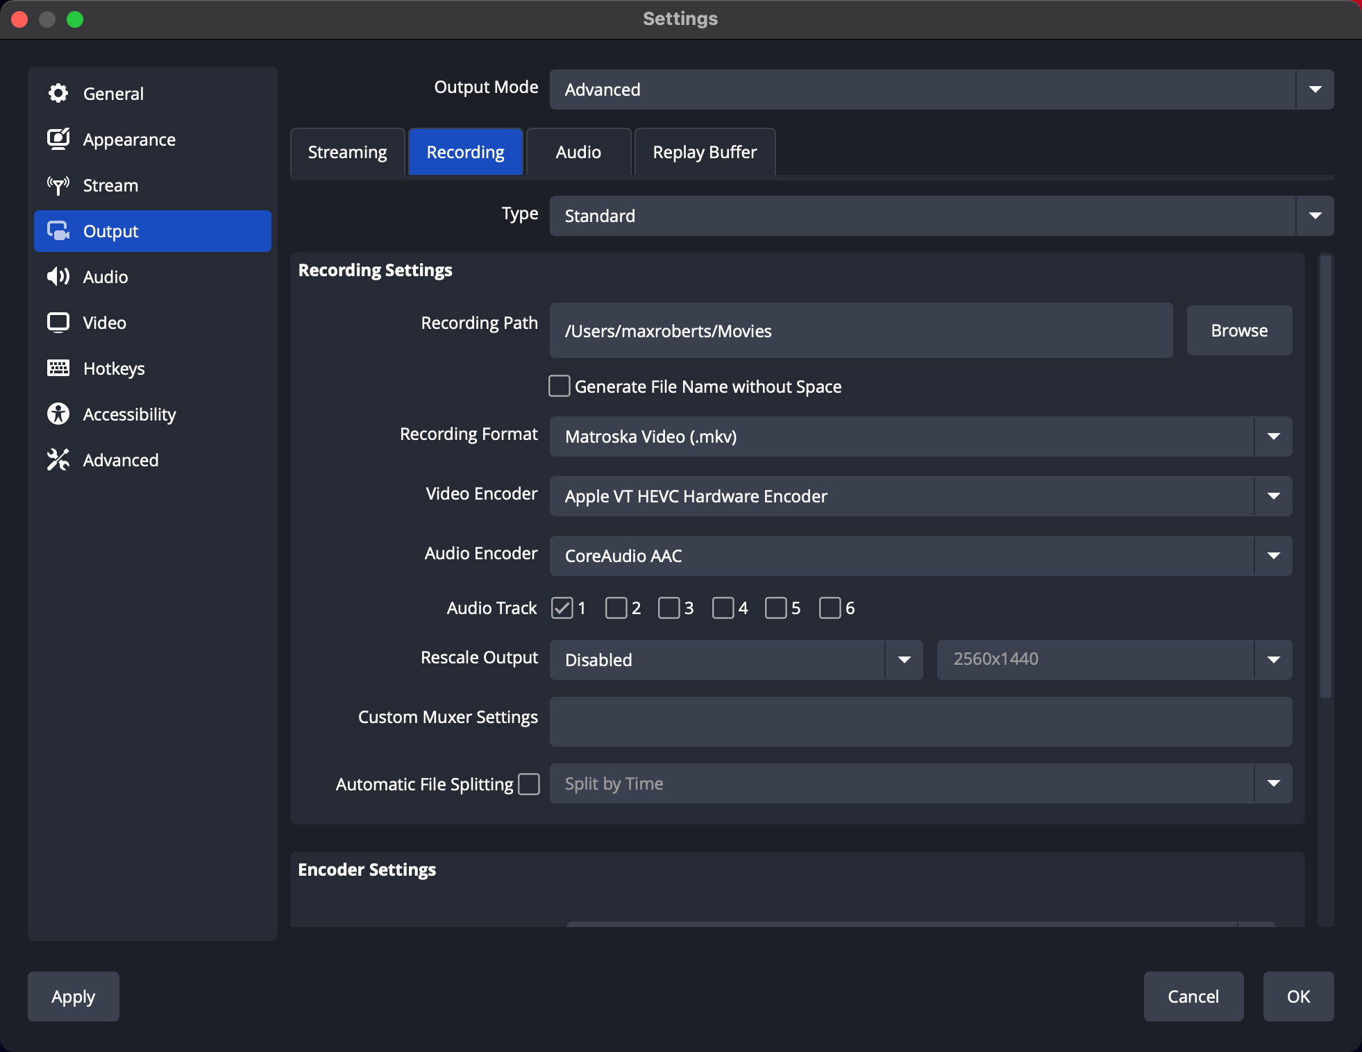This screenshot has width=1362, height=1052.
Task: Open the Video Encoder dropdown
Action: 1275,496
